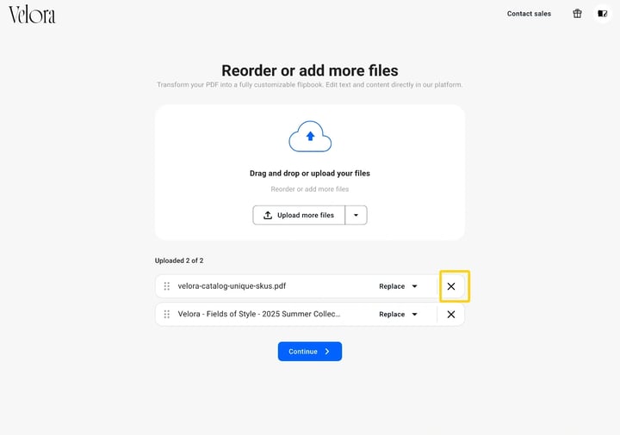
Task: Open the Contact sales link
Action: [x=529, y=14]
